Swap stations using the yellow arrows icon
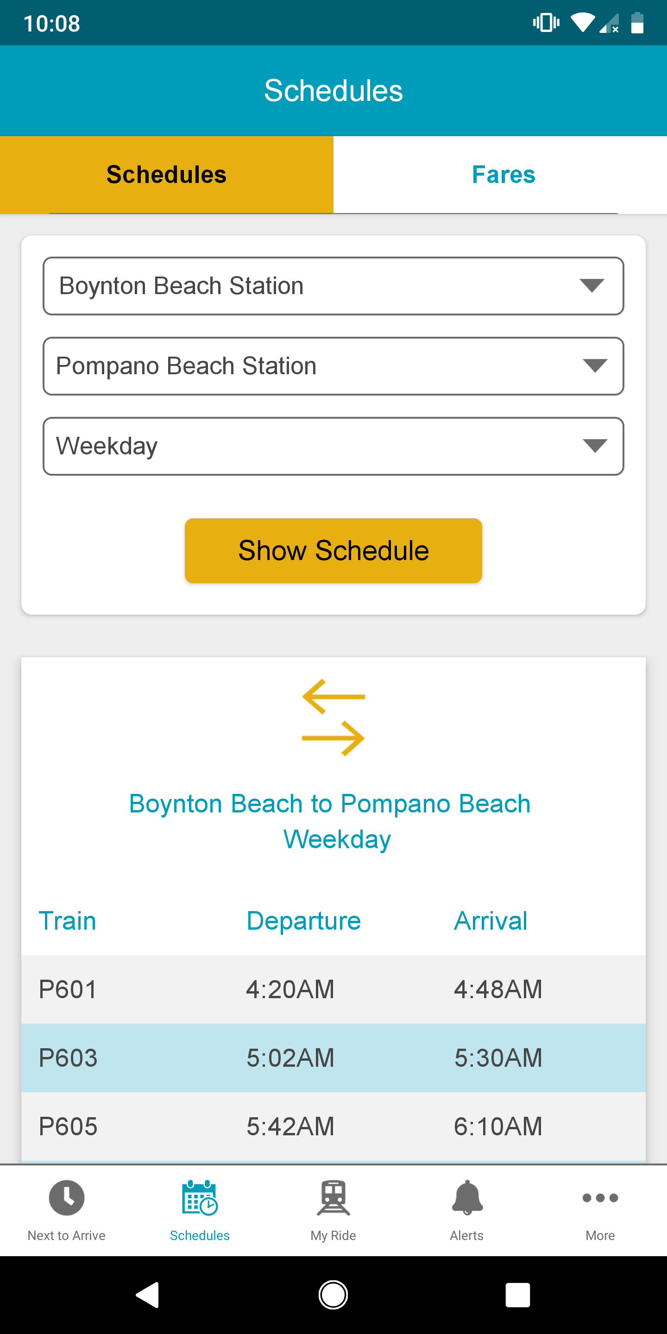The height and width of the screenshot is (1334, 667). pyautogui.click(x=333, y=718)
